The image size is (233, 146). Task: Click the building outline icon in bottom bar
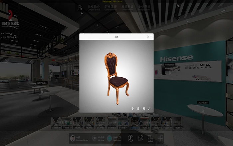click(x=130, y=138)
